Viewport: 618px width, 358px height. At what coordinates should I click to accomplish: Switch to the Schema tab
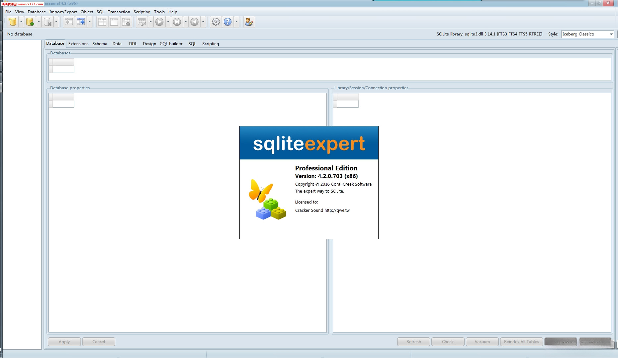point(100,44)
